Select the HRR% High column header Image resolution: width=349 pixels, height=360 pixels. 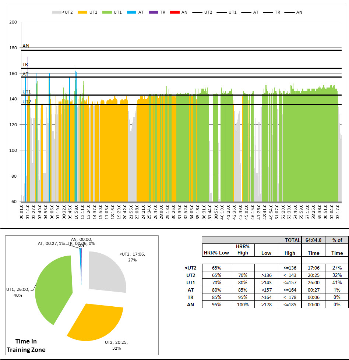[243, 250]
